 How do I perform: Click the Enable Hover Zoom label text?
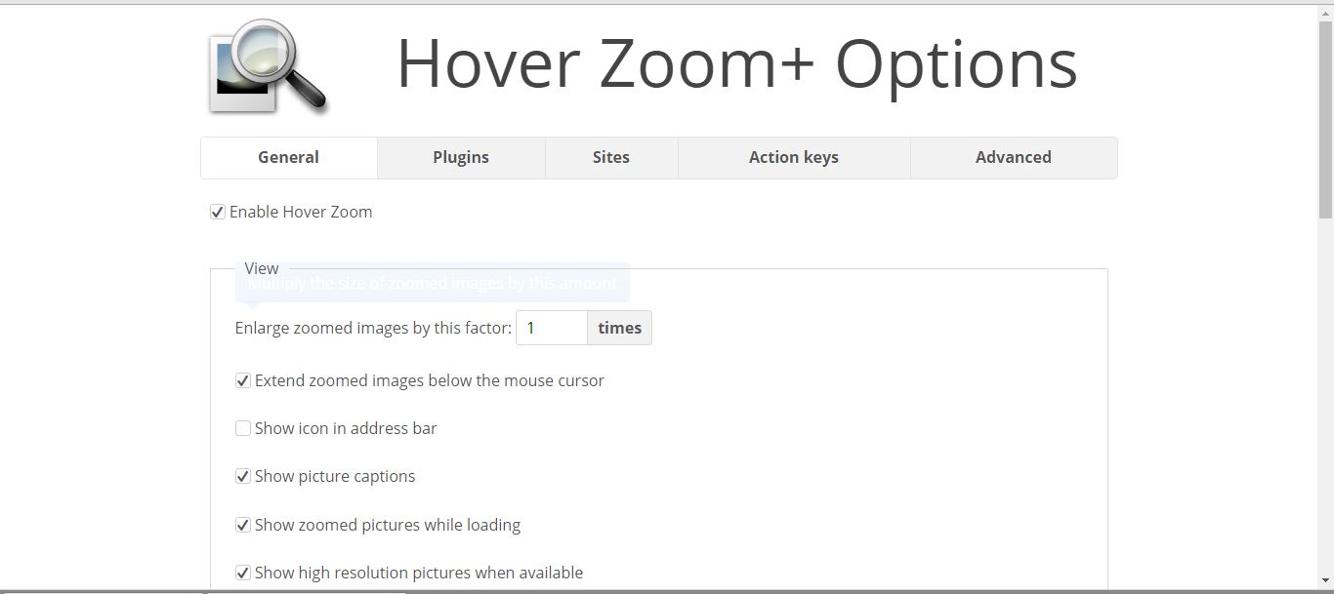[300, 212]
